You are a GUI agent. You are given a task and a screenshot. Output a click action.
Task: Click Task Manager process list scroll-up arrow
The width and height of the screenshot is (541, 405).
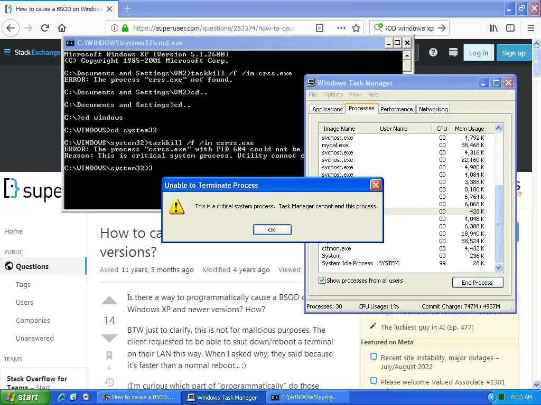(498, 128)
